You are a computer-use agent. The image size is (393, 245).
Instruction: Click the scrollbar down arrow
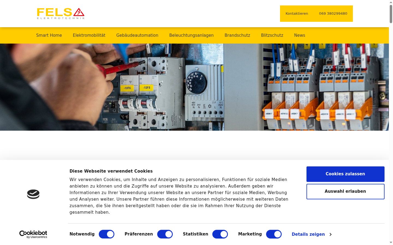[391, 242]
